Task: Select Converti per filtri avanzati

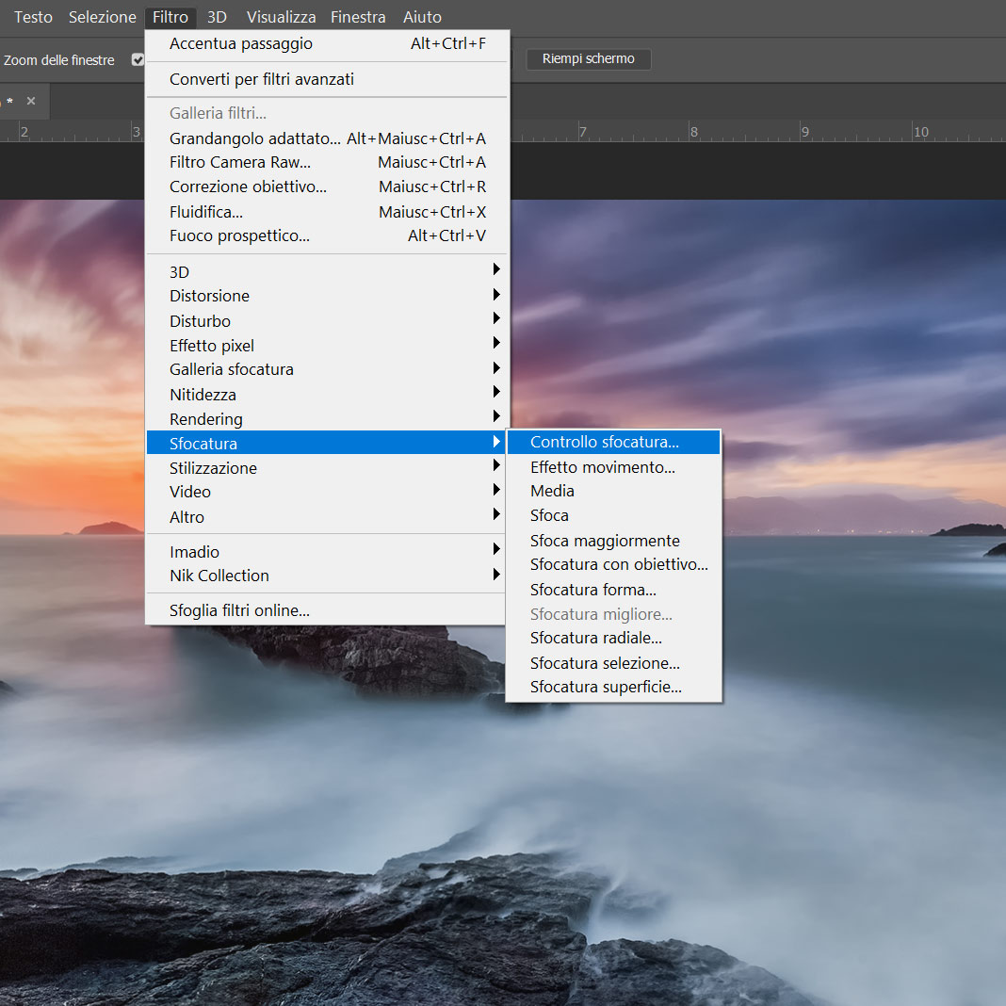Action: pyautogui.click(x=261, y=79)
